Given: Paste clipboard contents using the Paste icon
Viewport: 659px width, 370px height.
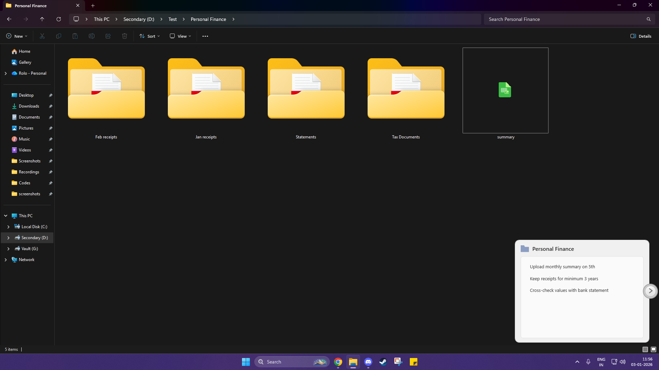Looking at the screenshot, I should point(75,36).
